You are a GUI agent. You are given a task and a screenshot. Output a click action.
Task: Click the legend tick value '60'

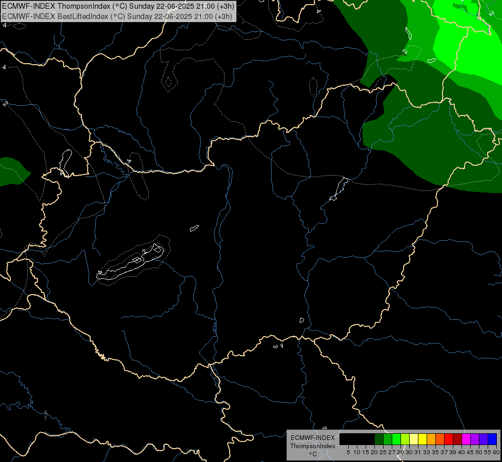pyautogui.click(x=496, y=452)
